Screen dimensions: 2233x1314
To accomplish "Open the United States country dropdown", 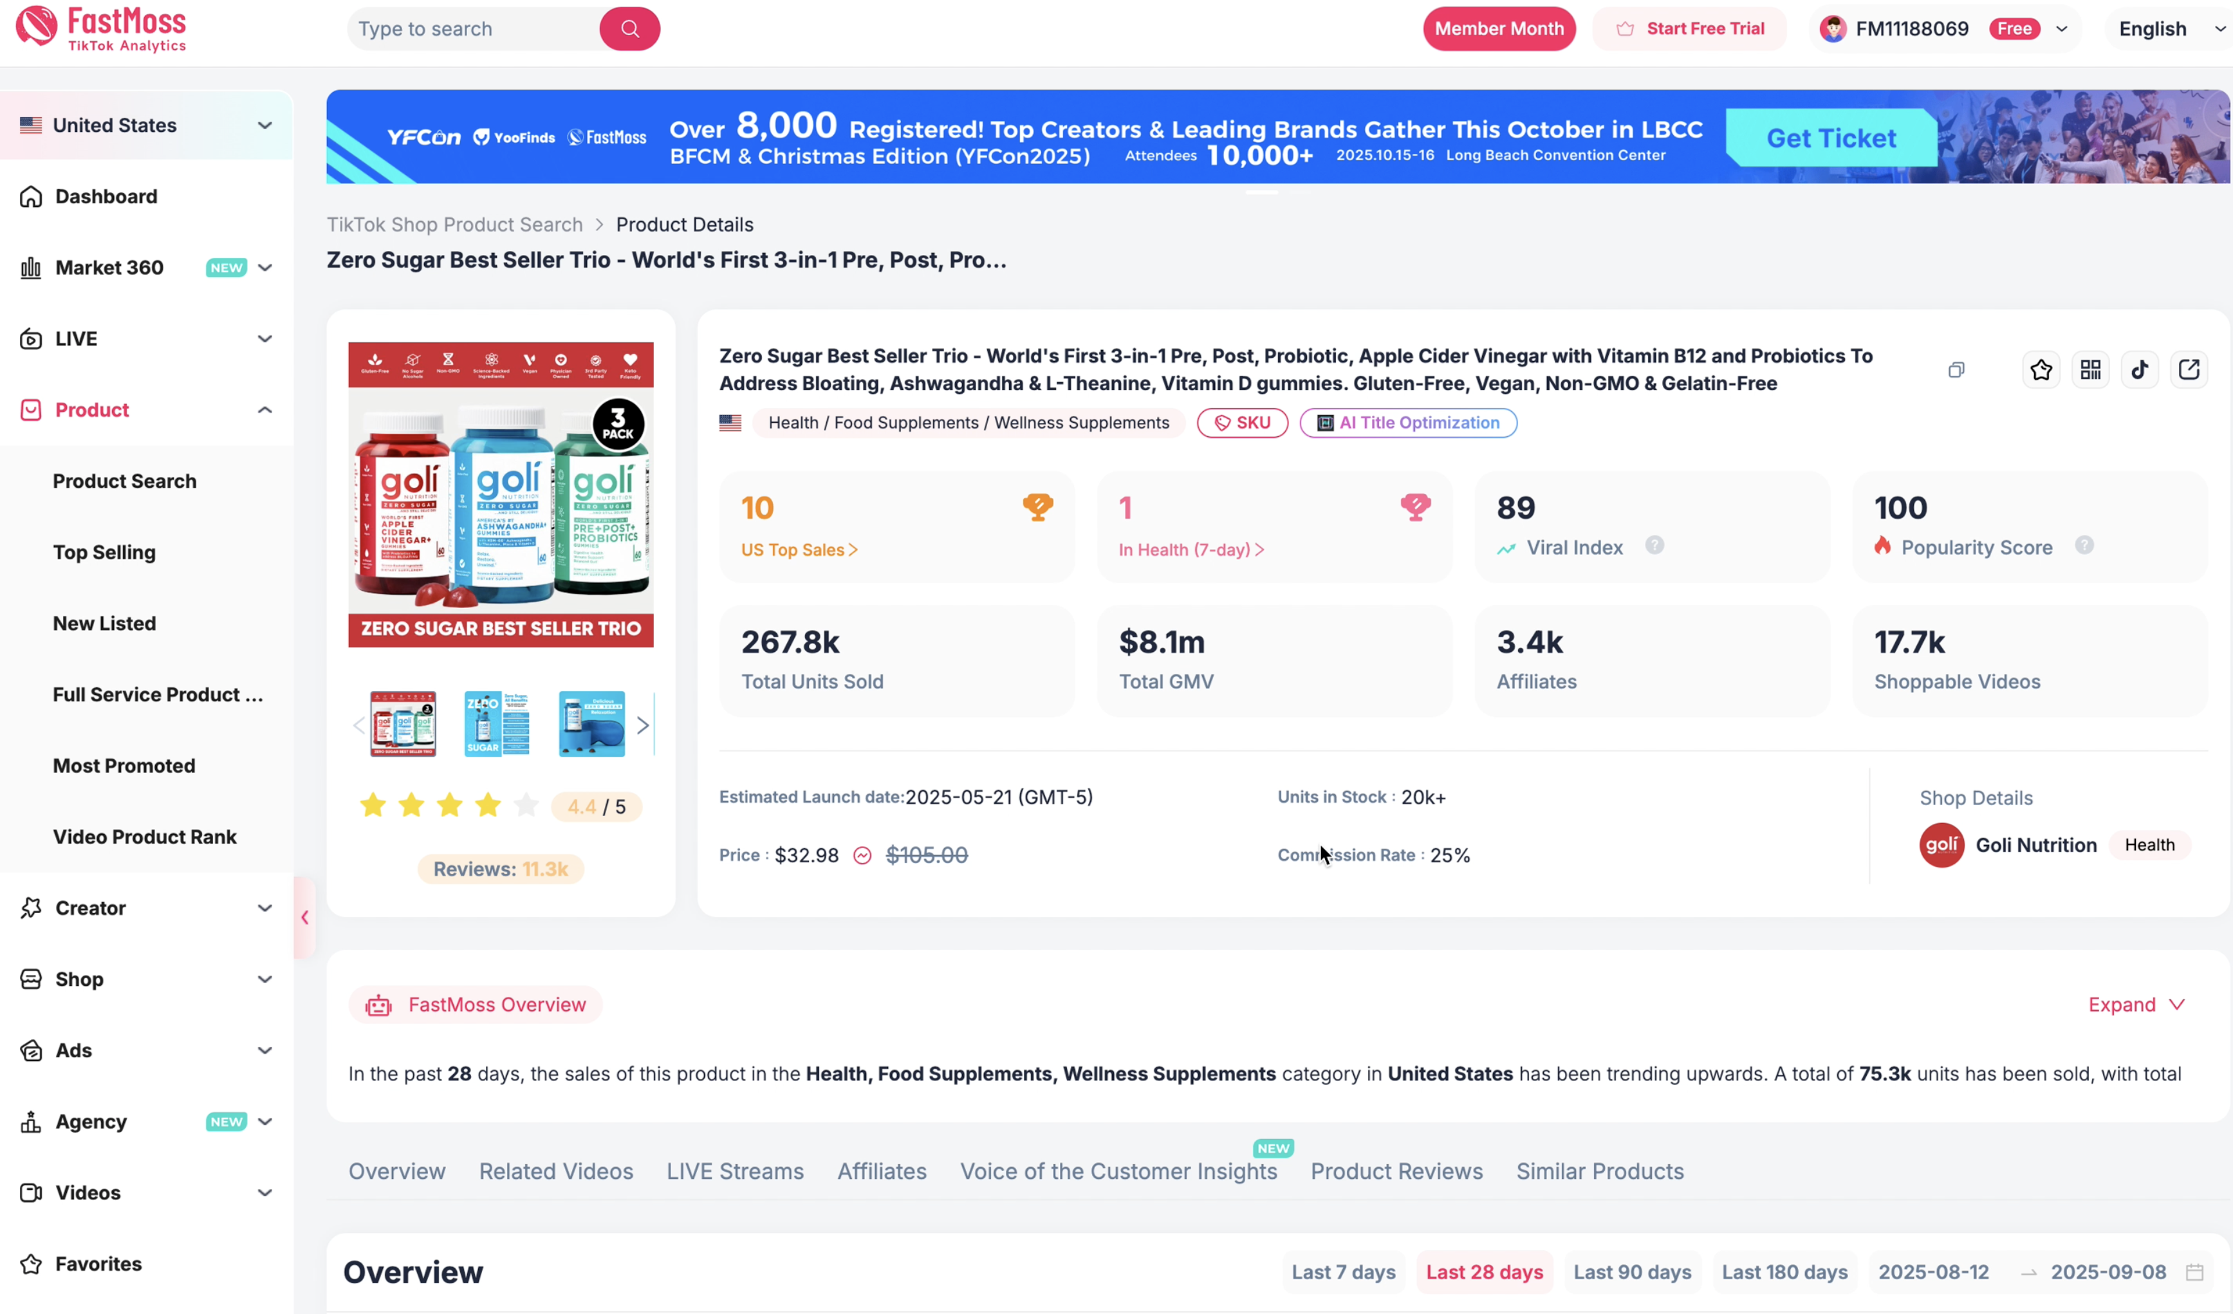I will click(x=146, y=125).
